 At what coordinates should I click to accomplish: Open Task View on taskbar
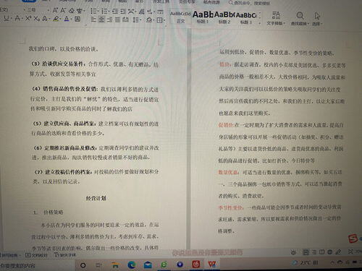click(98, 265)
